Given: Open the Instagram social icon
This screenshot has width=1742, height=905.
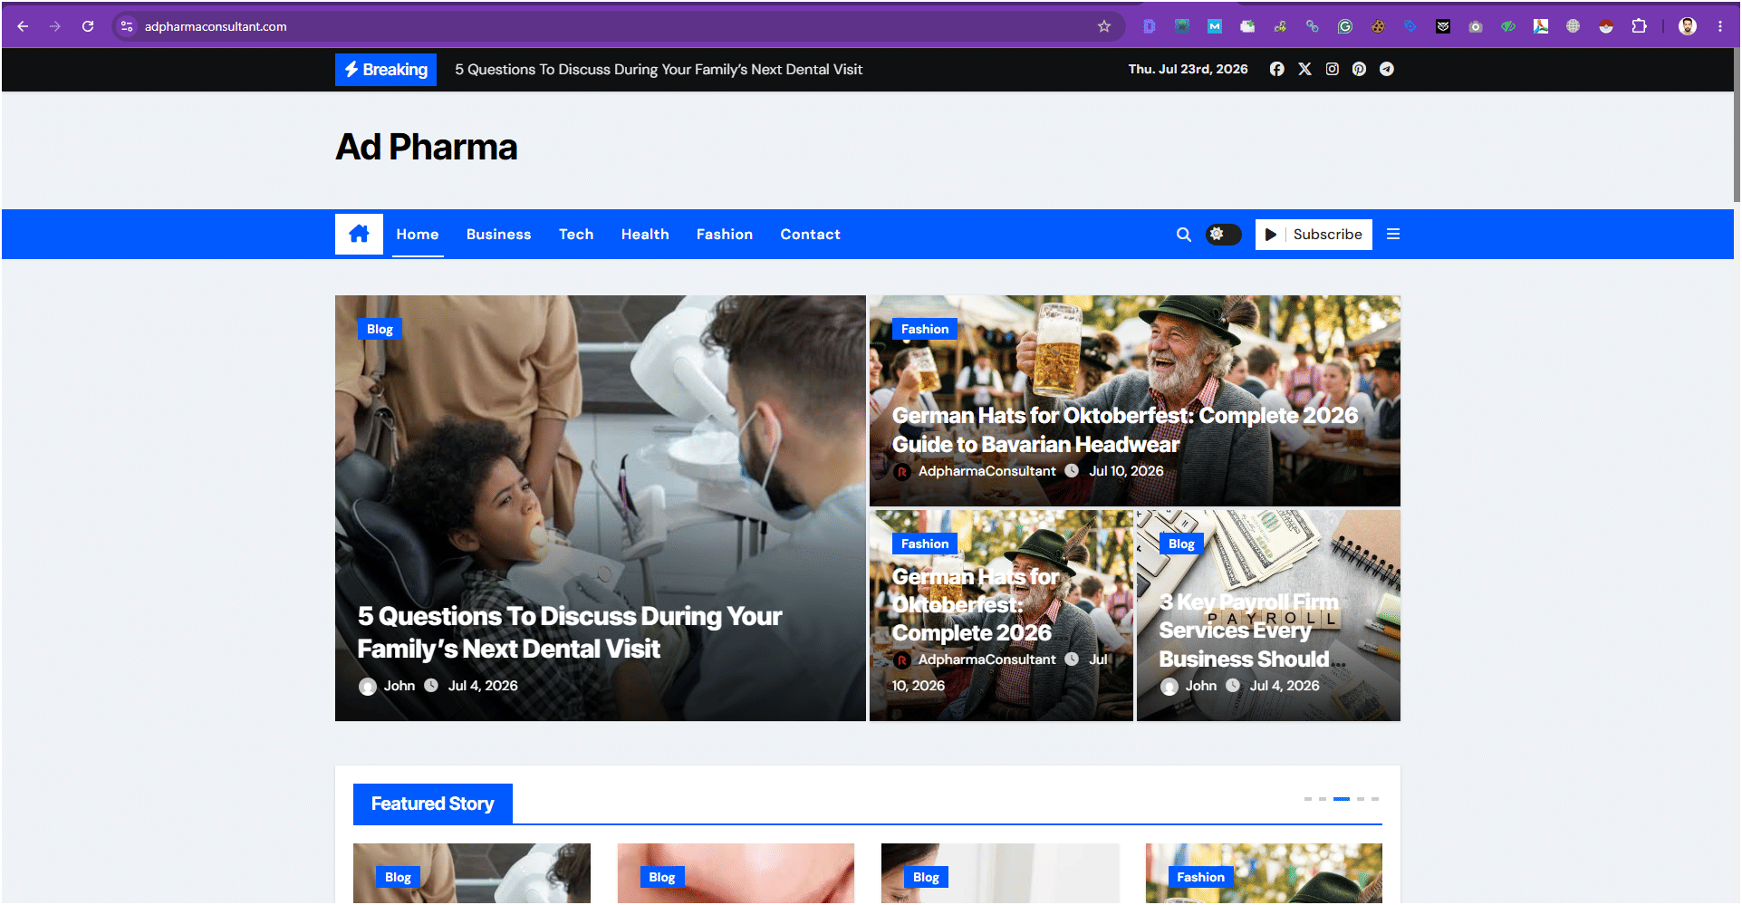Looking at the screenshot, I should coord(1332,69).
